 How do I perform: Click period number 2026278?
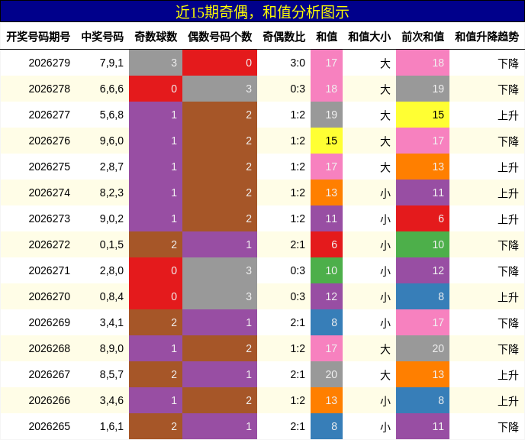49,89
